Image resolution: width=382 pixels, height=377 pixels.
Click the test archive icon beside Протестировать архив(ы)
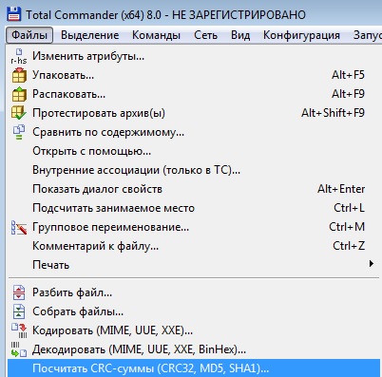pyautogui.click(x=19, y=113)
